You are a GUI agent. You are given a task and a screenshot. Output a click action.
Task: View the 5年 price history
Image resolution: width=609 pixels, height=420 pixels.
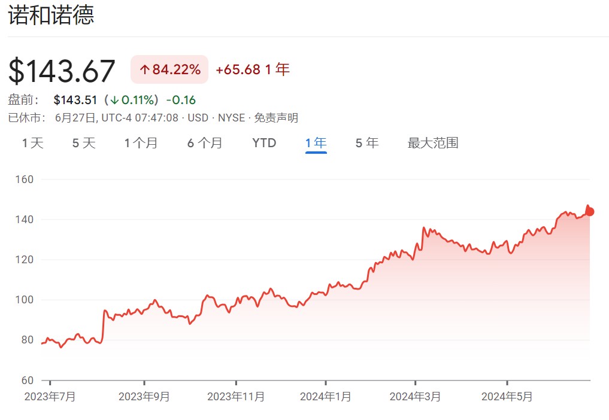click(367, 143)
